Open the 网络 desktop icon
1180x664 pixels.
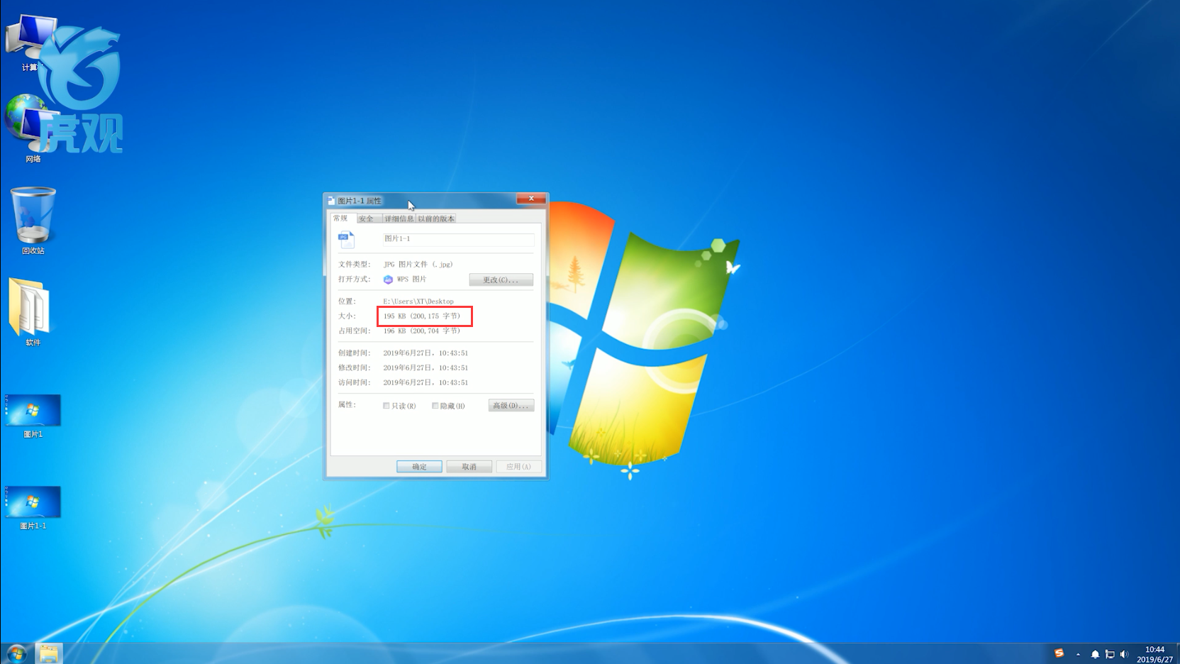31,128
